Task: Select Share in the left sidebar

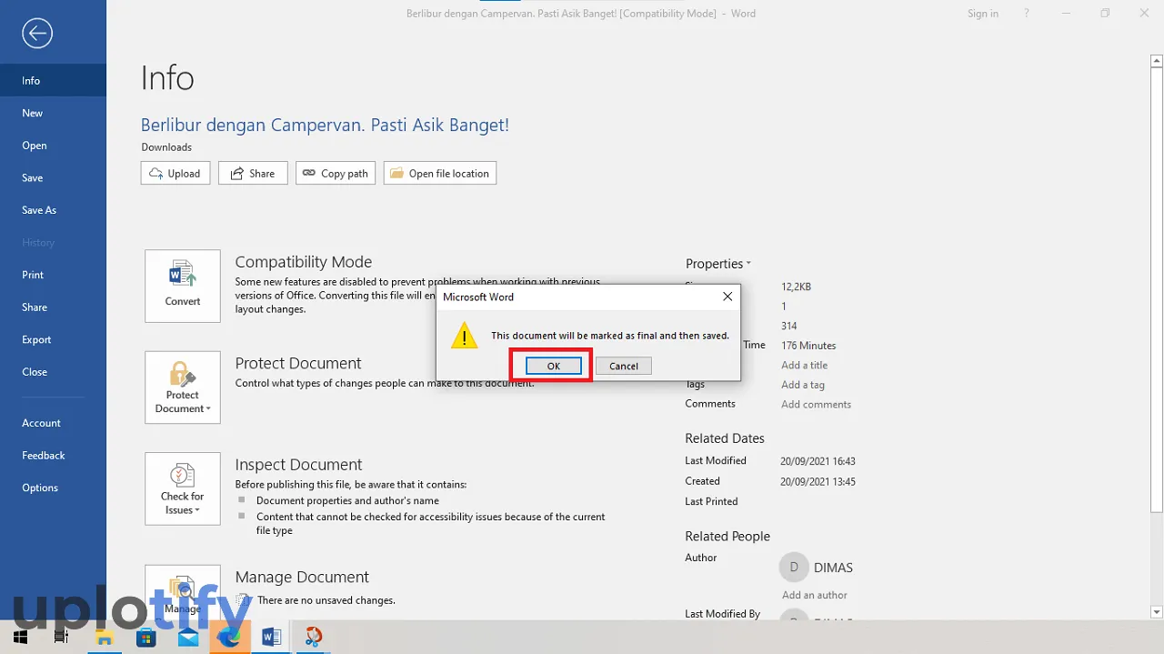Action: (x=53, y=307)
